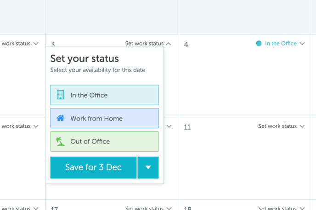Click the office building icon
This screenshot has width=316, height=210.
60,95
